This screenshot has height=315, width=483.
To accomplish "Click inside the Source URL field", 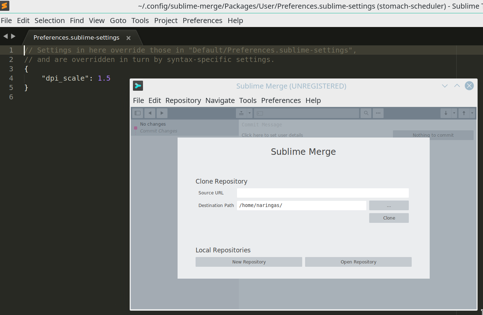I will [322, 193].
